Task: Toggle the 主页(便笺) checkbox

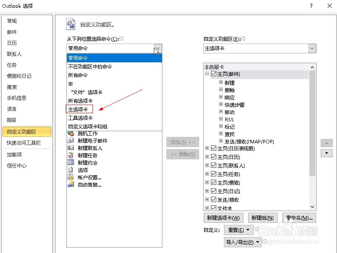Action: [213, 183]
